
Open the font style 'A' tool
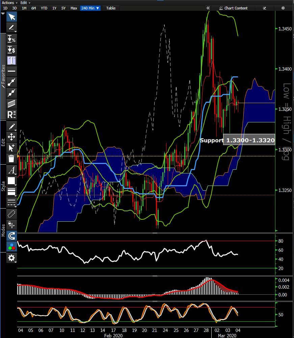click(11, 170)
